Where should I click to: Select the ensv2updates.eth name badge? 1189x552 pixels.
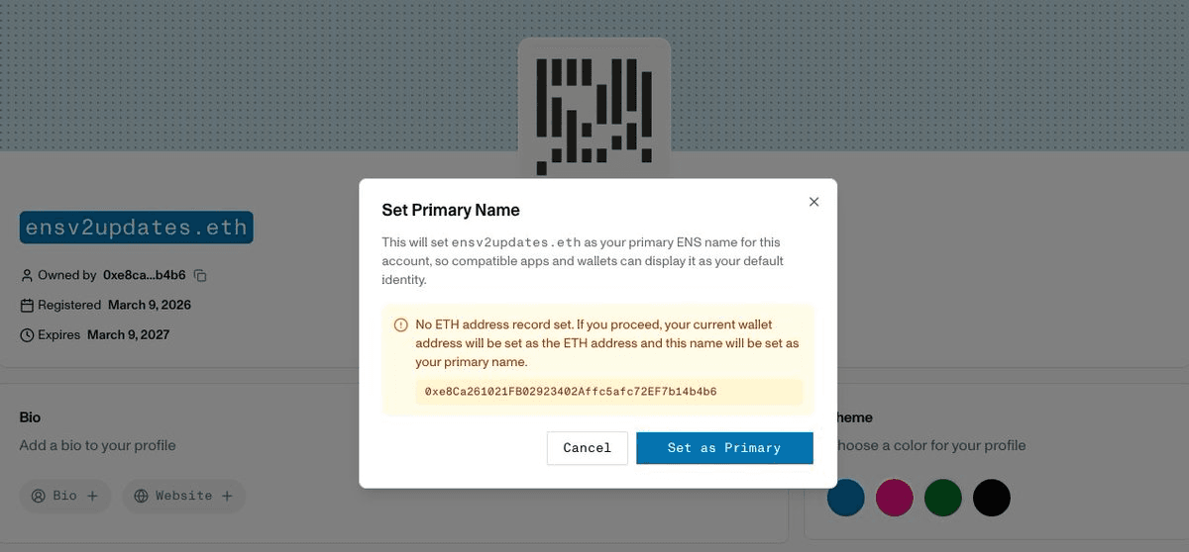pyautogui.click(x=136, y=228)
